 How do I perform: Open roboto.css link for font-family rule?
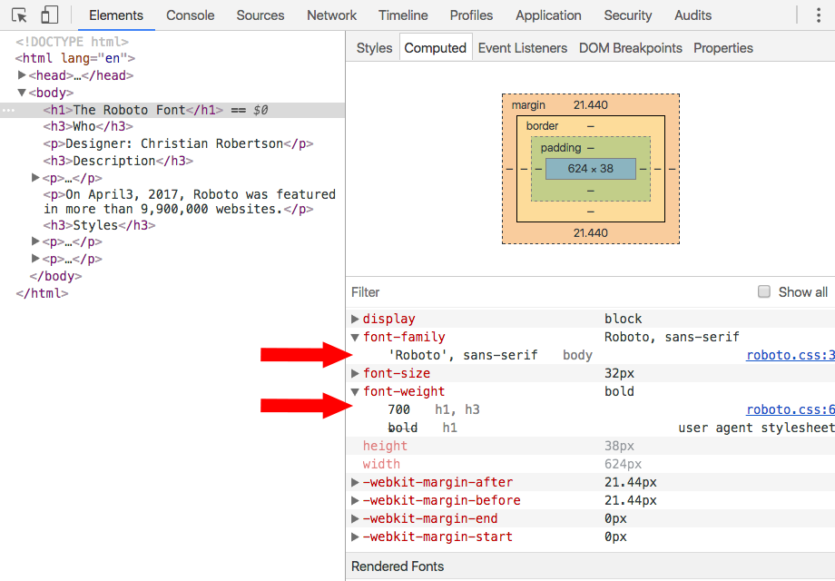tap(791, 355)
